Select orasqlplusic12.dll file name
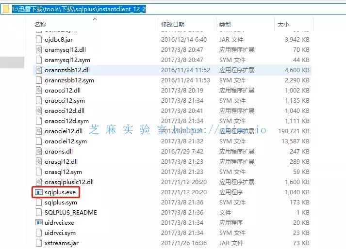The width and height of the screenshot is (346, 249). pyautogui.click(x=69, y=182)
